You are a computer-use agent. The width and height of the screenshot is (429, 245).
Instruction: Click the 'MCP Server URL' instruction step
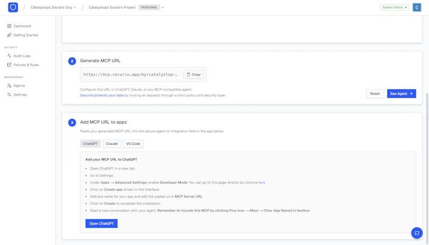pos(146,196)
